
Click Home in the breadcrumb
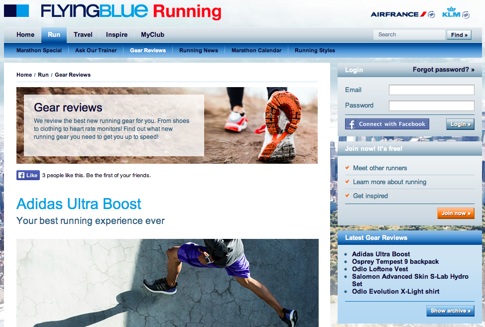(x=24, y=75)
